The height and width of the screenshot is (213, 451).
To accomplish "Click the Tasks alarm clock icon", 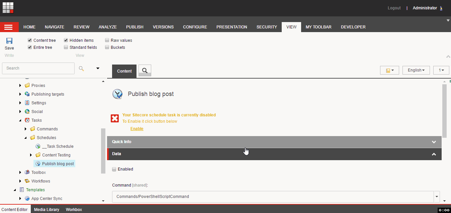I will [27, 120].
